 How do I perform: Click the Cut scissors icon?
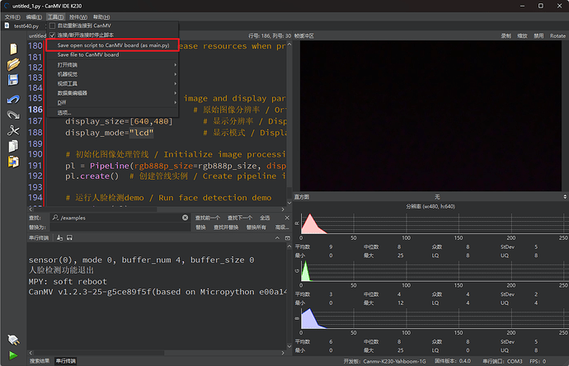[x=13, y=130]
